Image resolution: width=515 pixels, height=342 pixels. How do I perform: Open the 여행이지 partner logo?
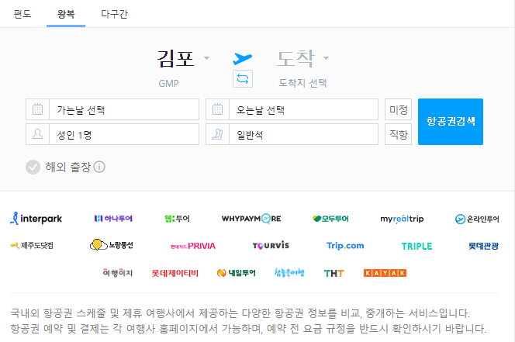coord(118,273)
